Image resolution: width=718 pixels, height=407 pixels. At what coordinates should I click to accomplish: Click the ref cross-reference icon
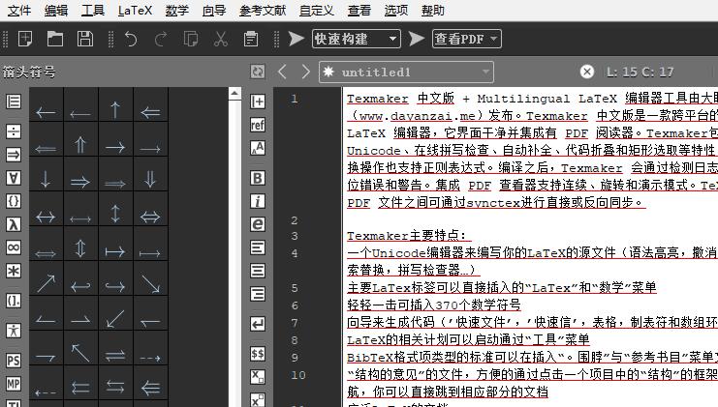point(258,125)
